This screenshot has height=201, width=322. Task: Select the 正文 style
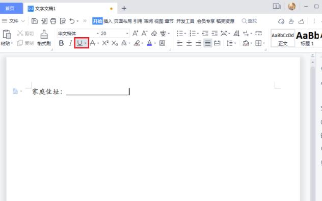pyautogui.click(x=283, y=38)
